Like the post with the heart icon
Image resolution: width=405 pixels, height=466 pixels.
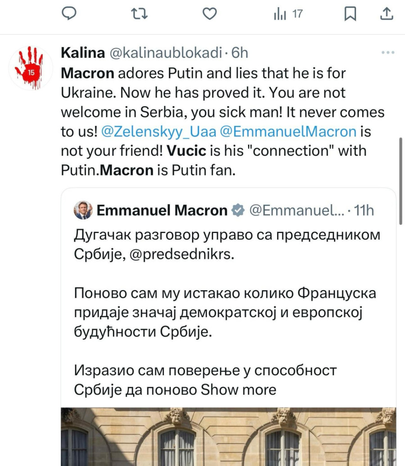[x=209, y=14]
